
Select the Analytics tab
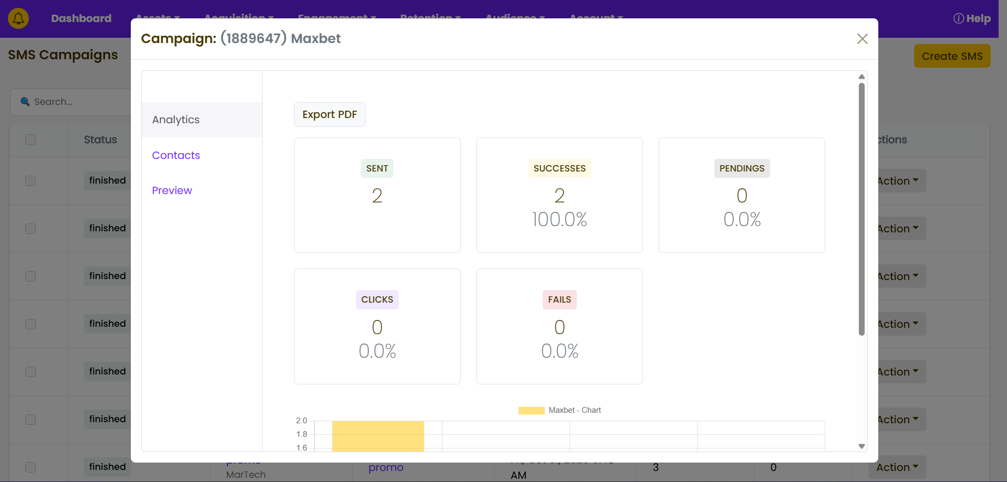click(x=176, y=120)
